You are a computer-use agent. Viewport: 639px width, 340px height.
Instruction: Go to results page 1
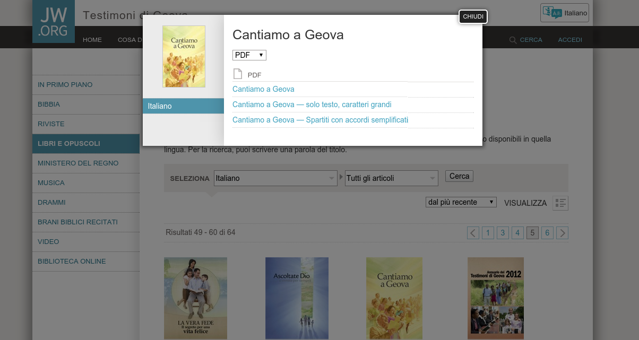(488, 232)
